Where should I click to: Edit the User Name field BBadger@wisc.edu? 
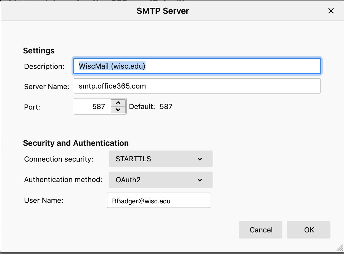(158, 200)
